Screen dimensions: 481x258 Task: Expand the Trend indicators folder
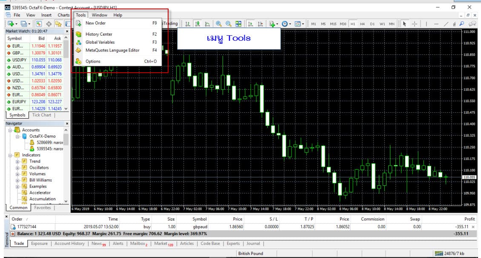point(17,162)
